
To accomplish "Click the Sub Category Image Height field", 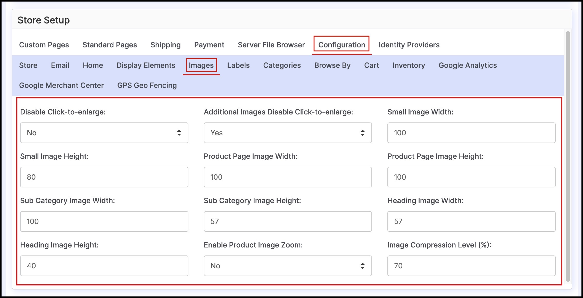I will click(288, 221).
